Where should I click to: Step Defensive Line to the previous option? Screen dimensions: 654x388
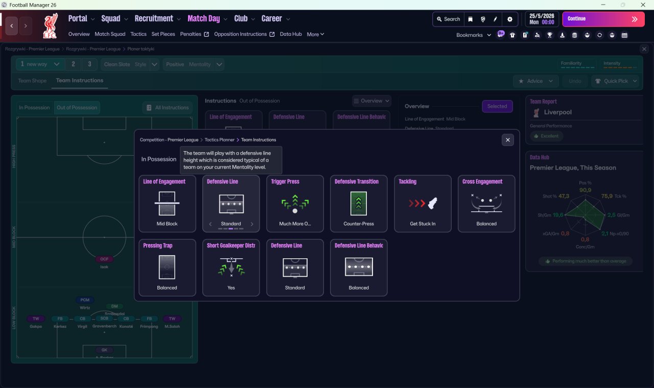pos(211,224)
